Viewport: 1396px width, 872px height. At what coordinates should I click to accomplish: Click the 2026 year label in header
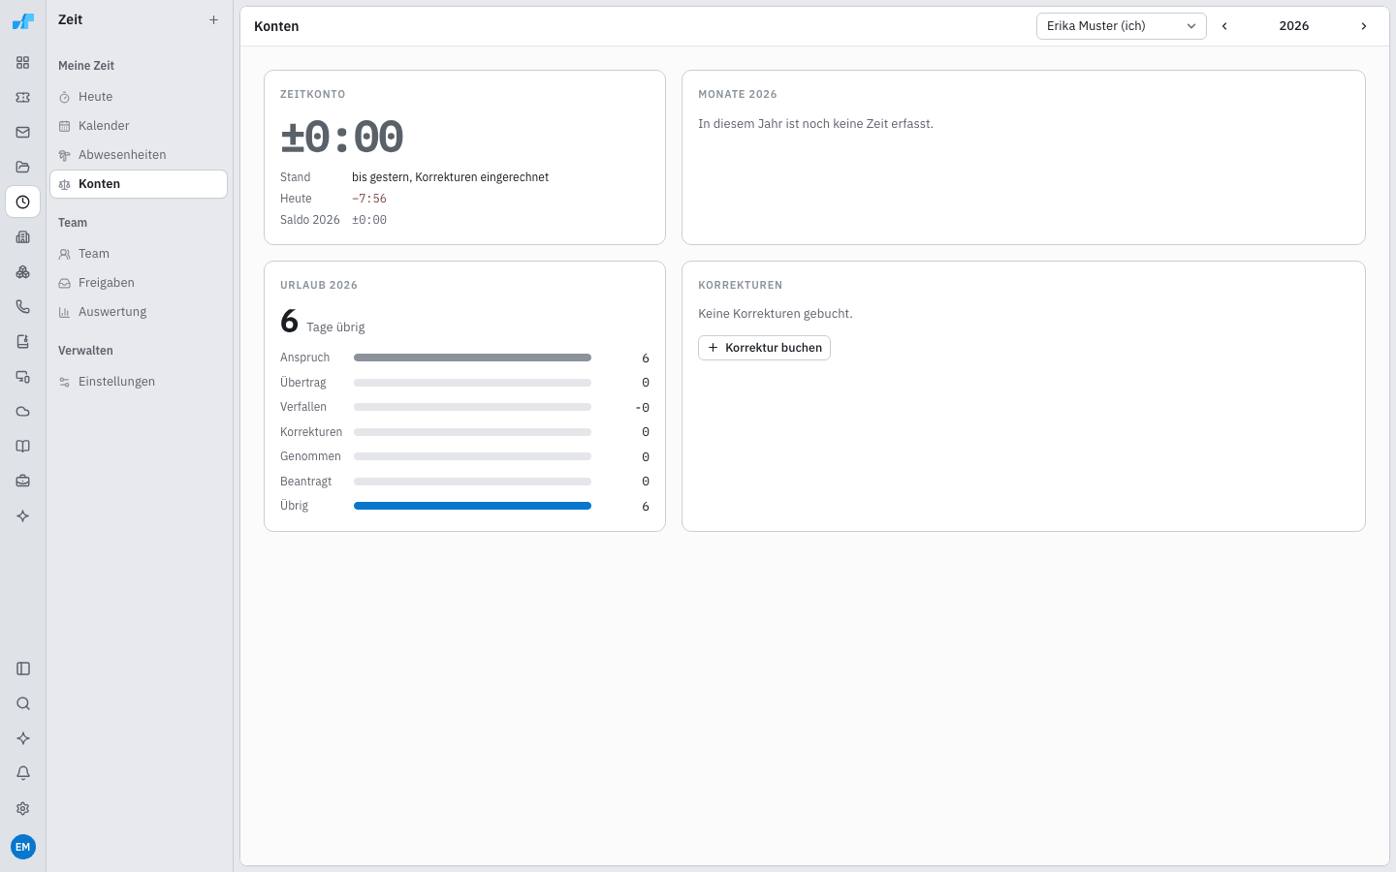click(1294, 26)
